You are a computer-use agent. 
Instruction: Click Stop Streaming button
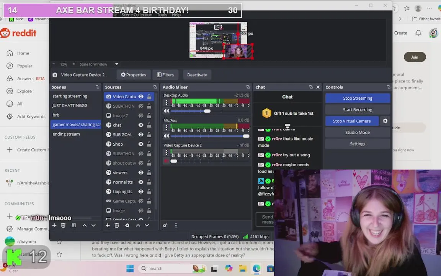pyautogui.click(x=358, y=98)
